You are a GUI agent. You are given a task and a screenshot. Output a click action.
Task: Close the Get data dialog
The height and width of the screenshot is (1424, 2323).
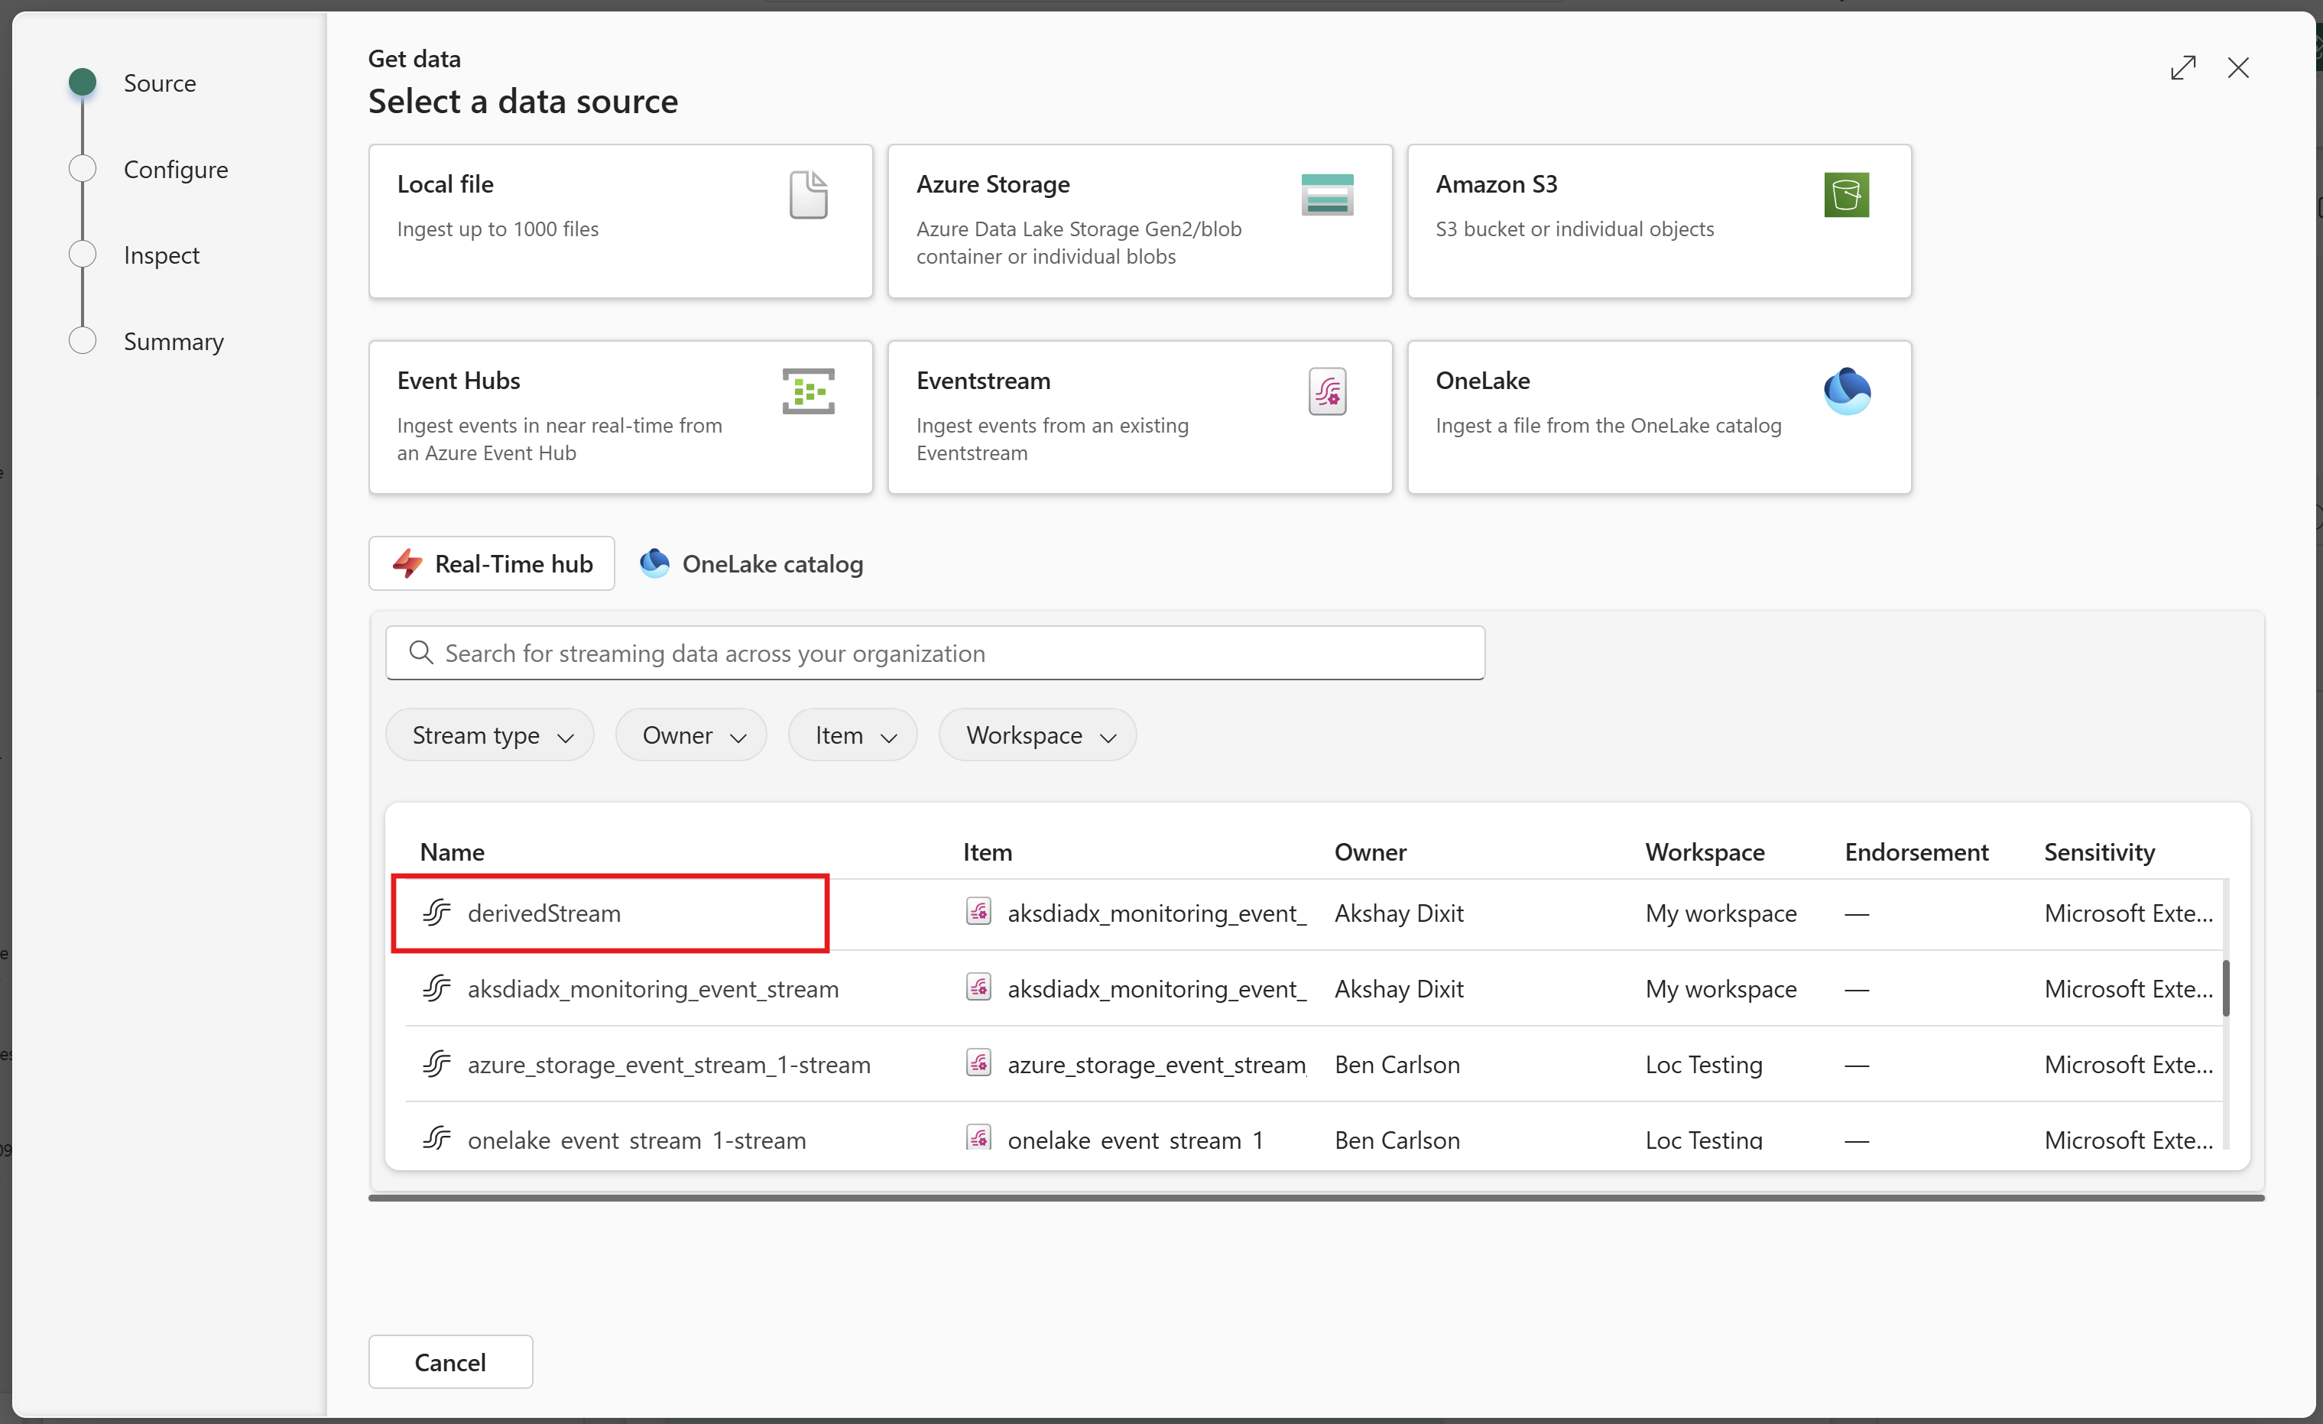coord(2237,68)
